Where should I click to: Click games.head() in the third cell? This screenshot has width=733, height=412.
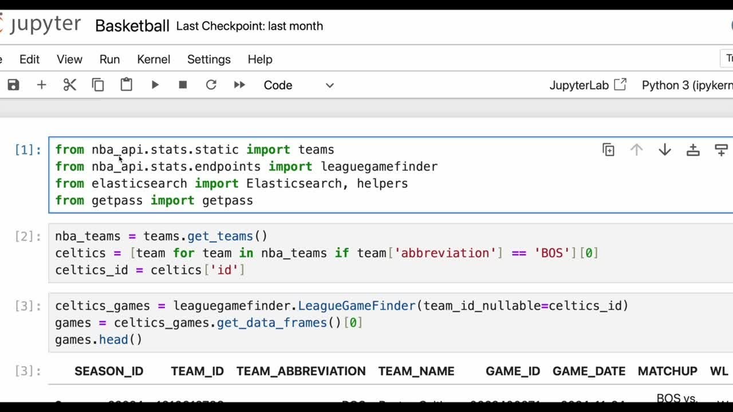point(98,340)
